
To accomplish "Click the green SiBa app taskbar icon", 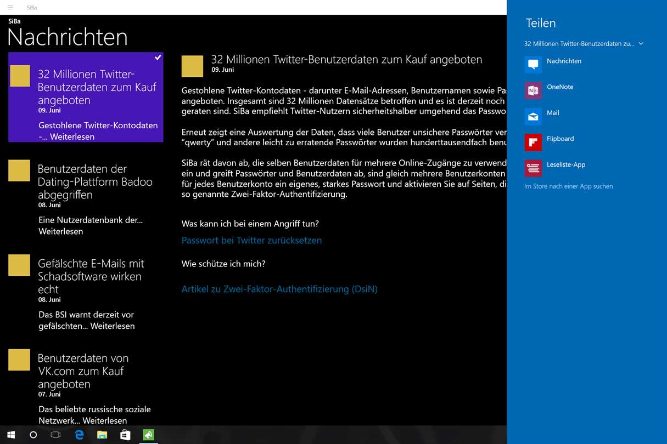I will (148, 435).
